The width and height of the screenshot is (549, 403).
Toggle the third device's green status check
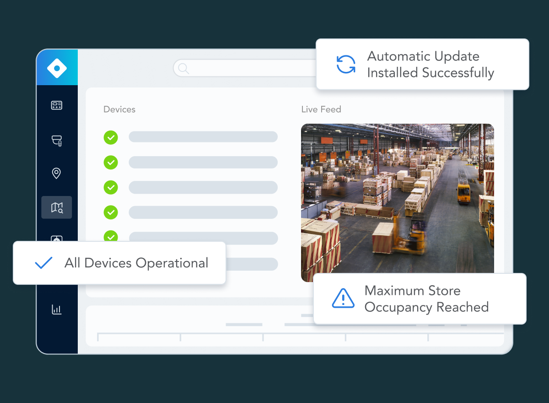pyautogui.click(x=111, y=187)
